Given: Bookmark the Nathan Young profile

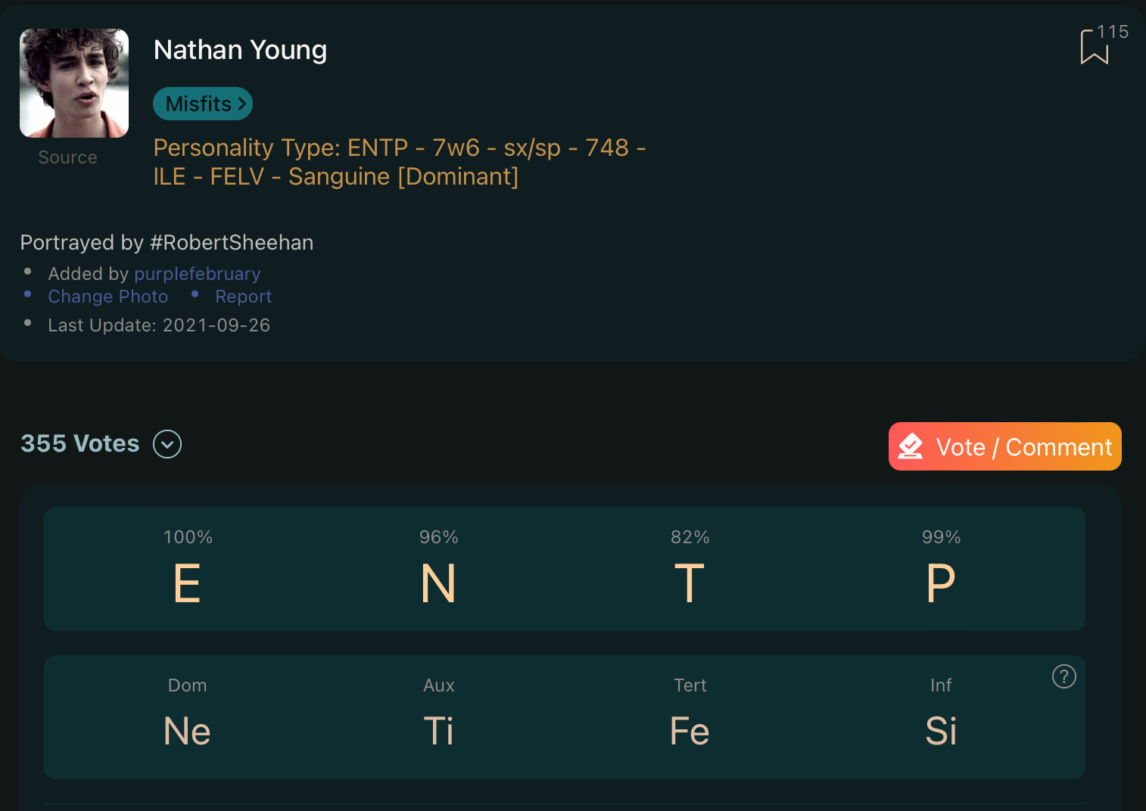Looking at the screenshot, I should [x=1094, y=47].
